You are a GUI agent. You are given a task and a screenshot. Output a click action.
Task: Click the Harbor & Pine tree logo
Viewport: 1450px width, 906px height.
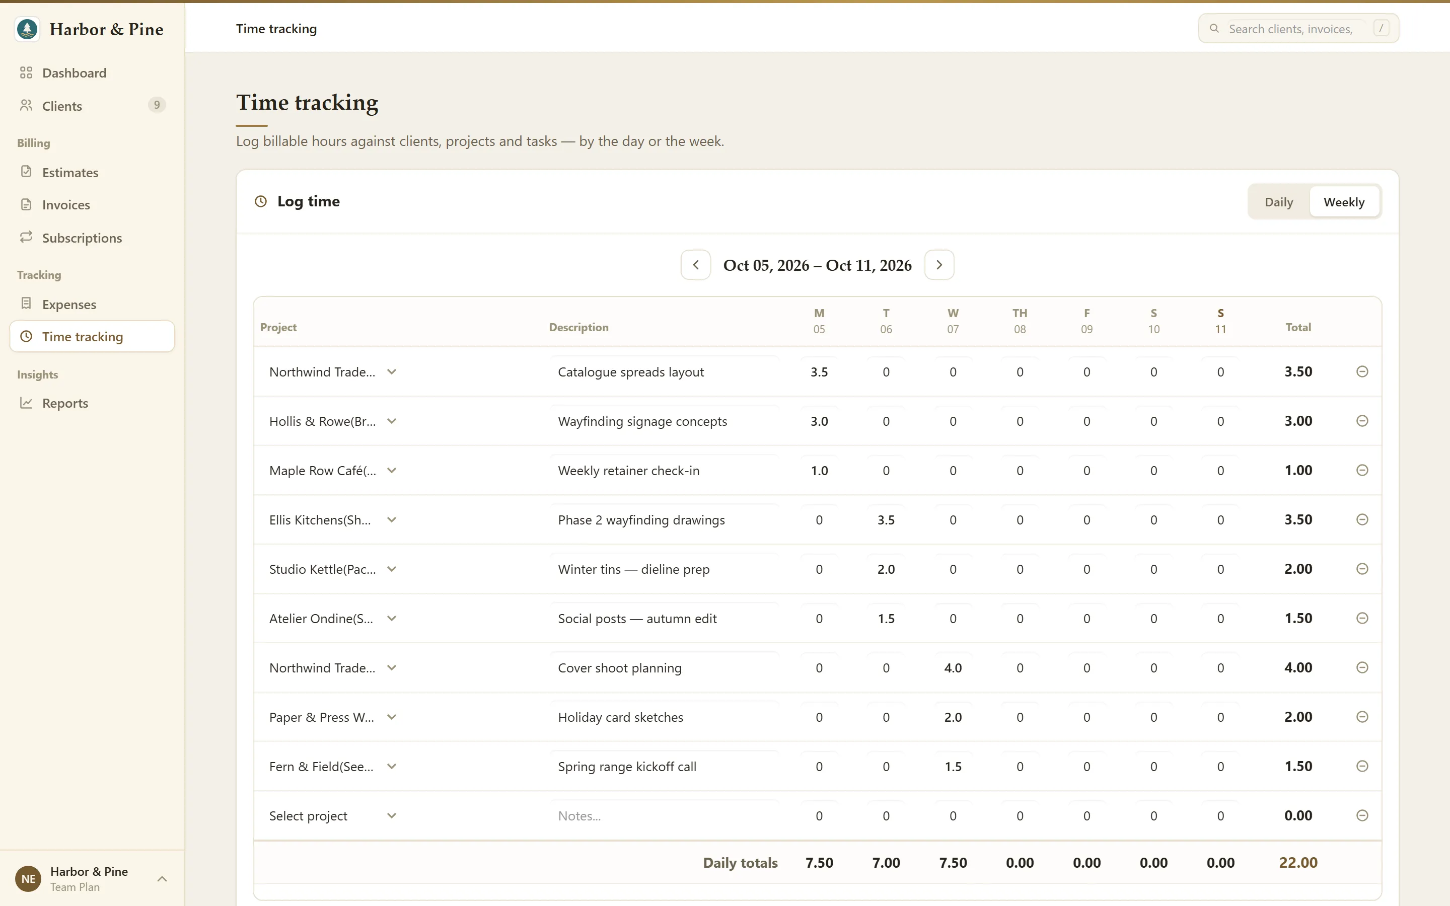(x=28, y=29)
